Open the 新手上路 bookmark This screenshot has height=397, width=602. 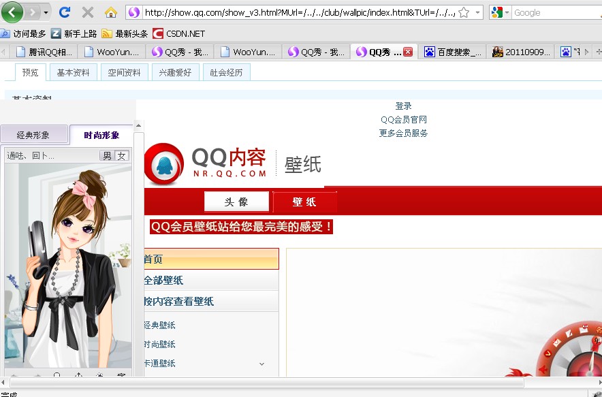click(x=74, y=34)
